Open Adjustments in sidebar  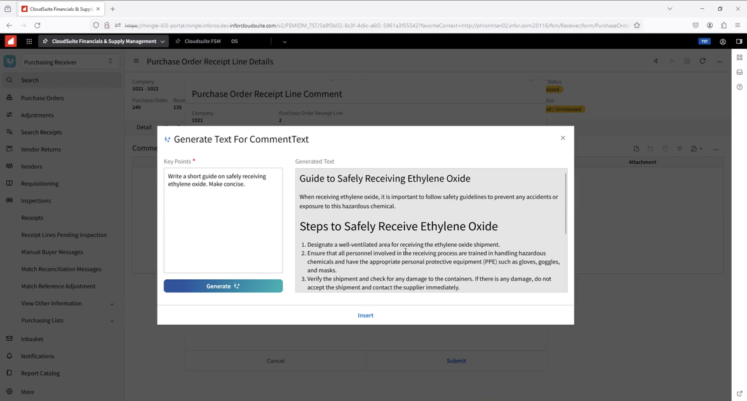coord(37,115)
